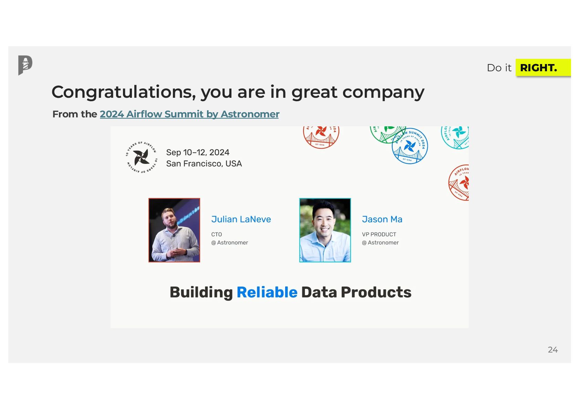The height and width of the screenshot is (410, 580).
Task: Click the blue Airflow Summit 2024 stamp
Action: [410, 146]
